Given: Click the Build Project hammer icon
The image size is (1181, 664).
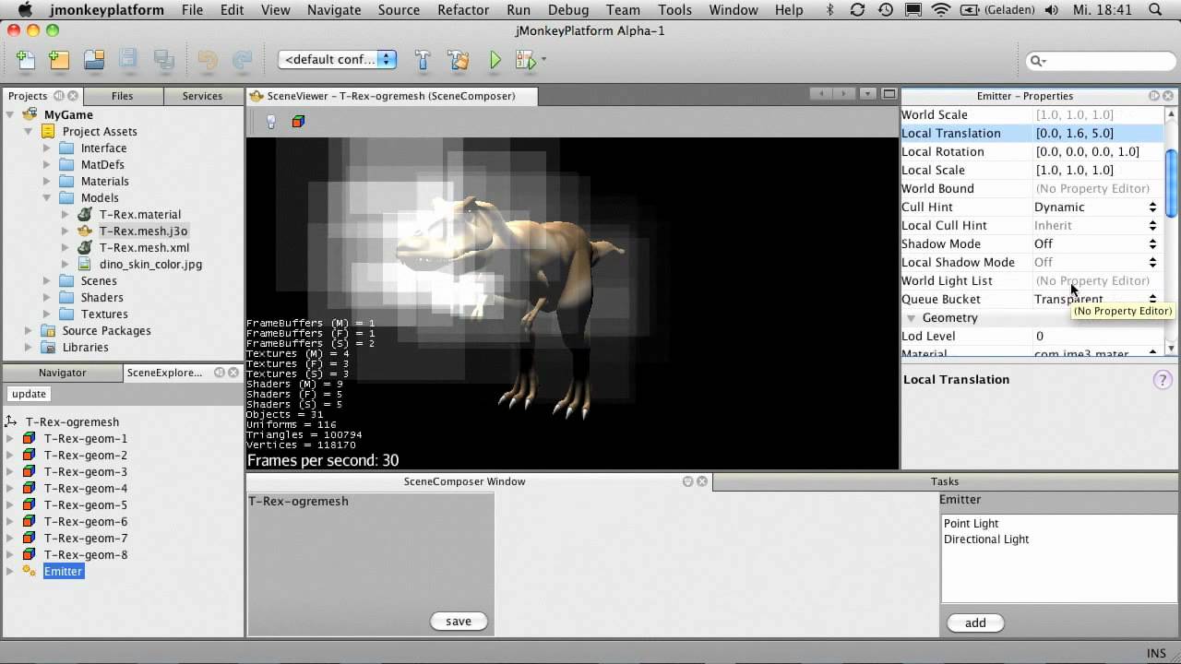Looking at the screenshot, I should click(x=423, y=60).
